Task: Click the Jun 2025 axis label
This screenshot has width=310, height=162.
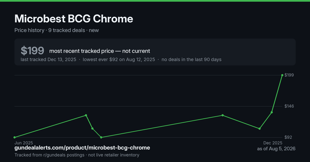Action: tap(24, 143)
